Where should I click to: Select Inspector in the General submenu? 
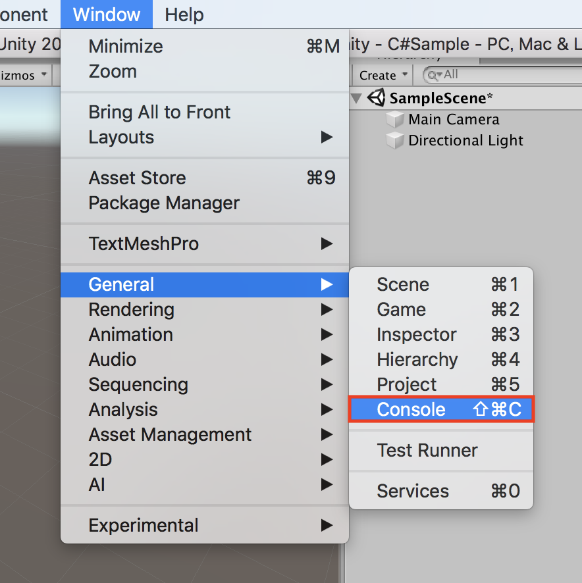417,334
